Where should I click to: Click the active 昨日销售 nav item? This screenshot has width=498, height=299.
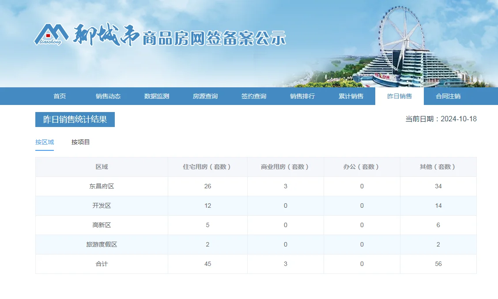point(400,96)
